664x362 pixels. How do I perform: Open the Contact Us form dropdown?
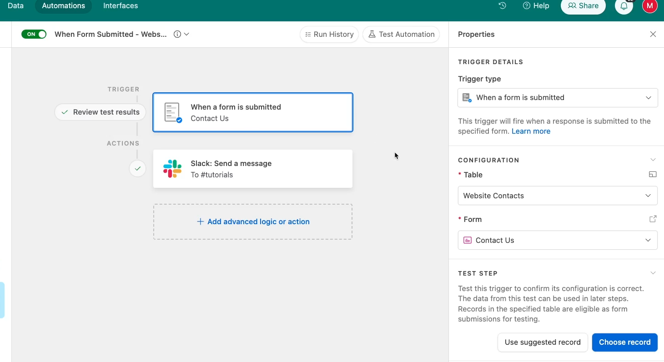(x=558, y=240)
